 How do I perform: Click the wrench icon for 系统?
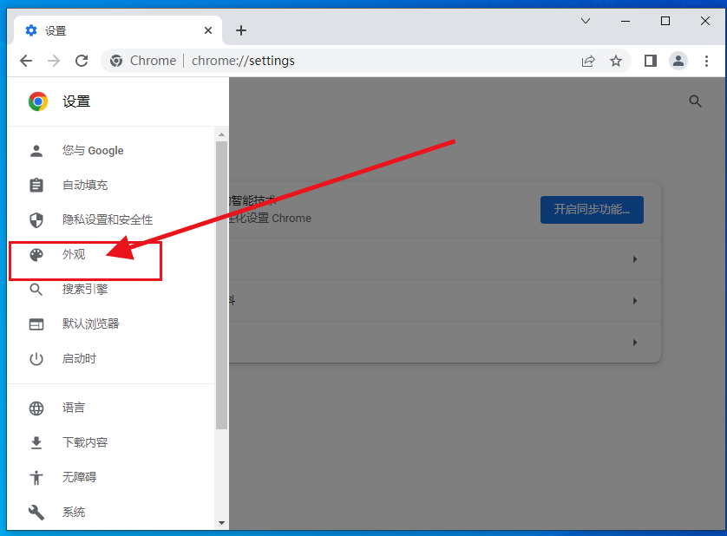[x=36, y=513]
